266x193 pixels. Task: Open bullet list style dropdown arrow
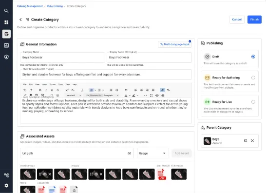click(x=103, y=90)
